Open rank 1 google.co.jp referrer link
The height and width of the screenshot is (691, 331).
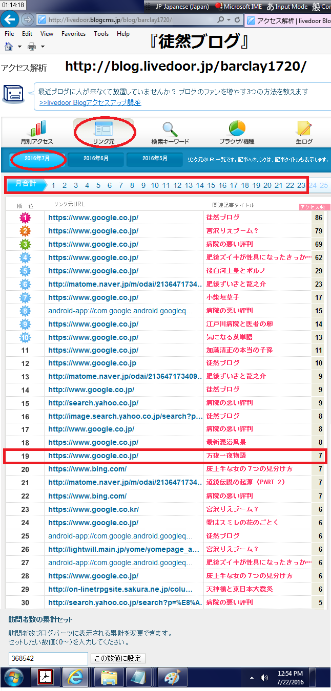pyautogui.click(x=93, y=218)
